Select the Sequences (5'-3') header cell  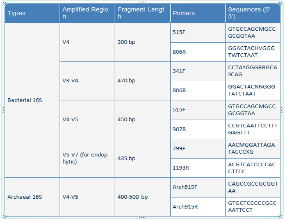coord(253,13)
